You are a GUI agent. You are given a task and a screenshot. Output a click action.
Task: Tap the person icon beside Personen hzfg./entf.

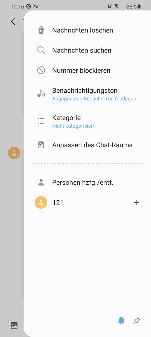click(41, 183)
